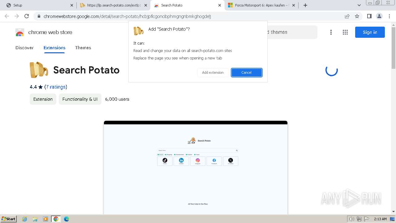Viewport: 396px width, 223px height.
Task: Open Microsoft Edge from taskbar
Action: pos(67,219)
